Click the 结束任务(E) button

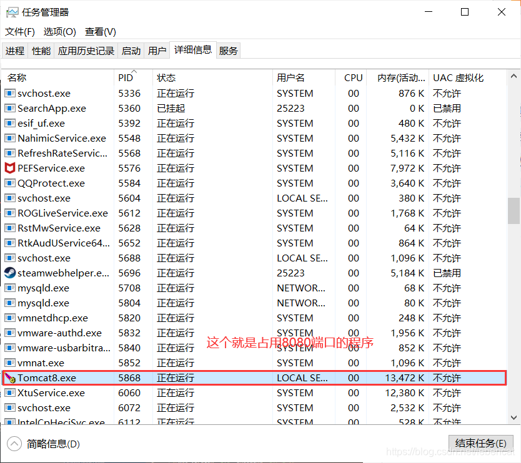[481, 443]
